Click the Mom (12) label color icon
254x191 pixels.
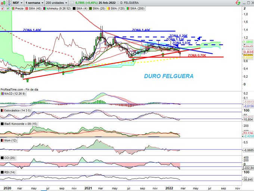click(2, 141)
